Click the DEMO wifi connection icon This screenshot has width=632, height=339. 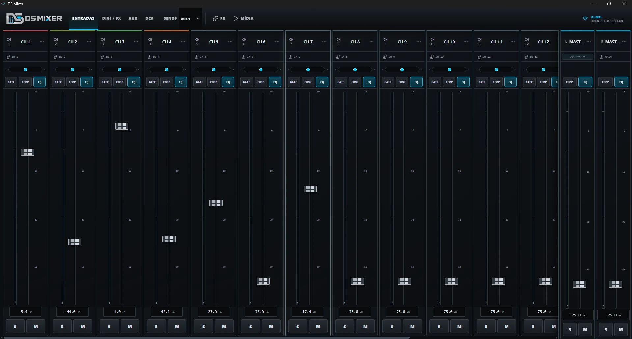[585, 18]
